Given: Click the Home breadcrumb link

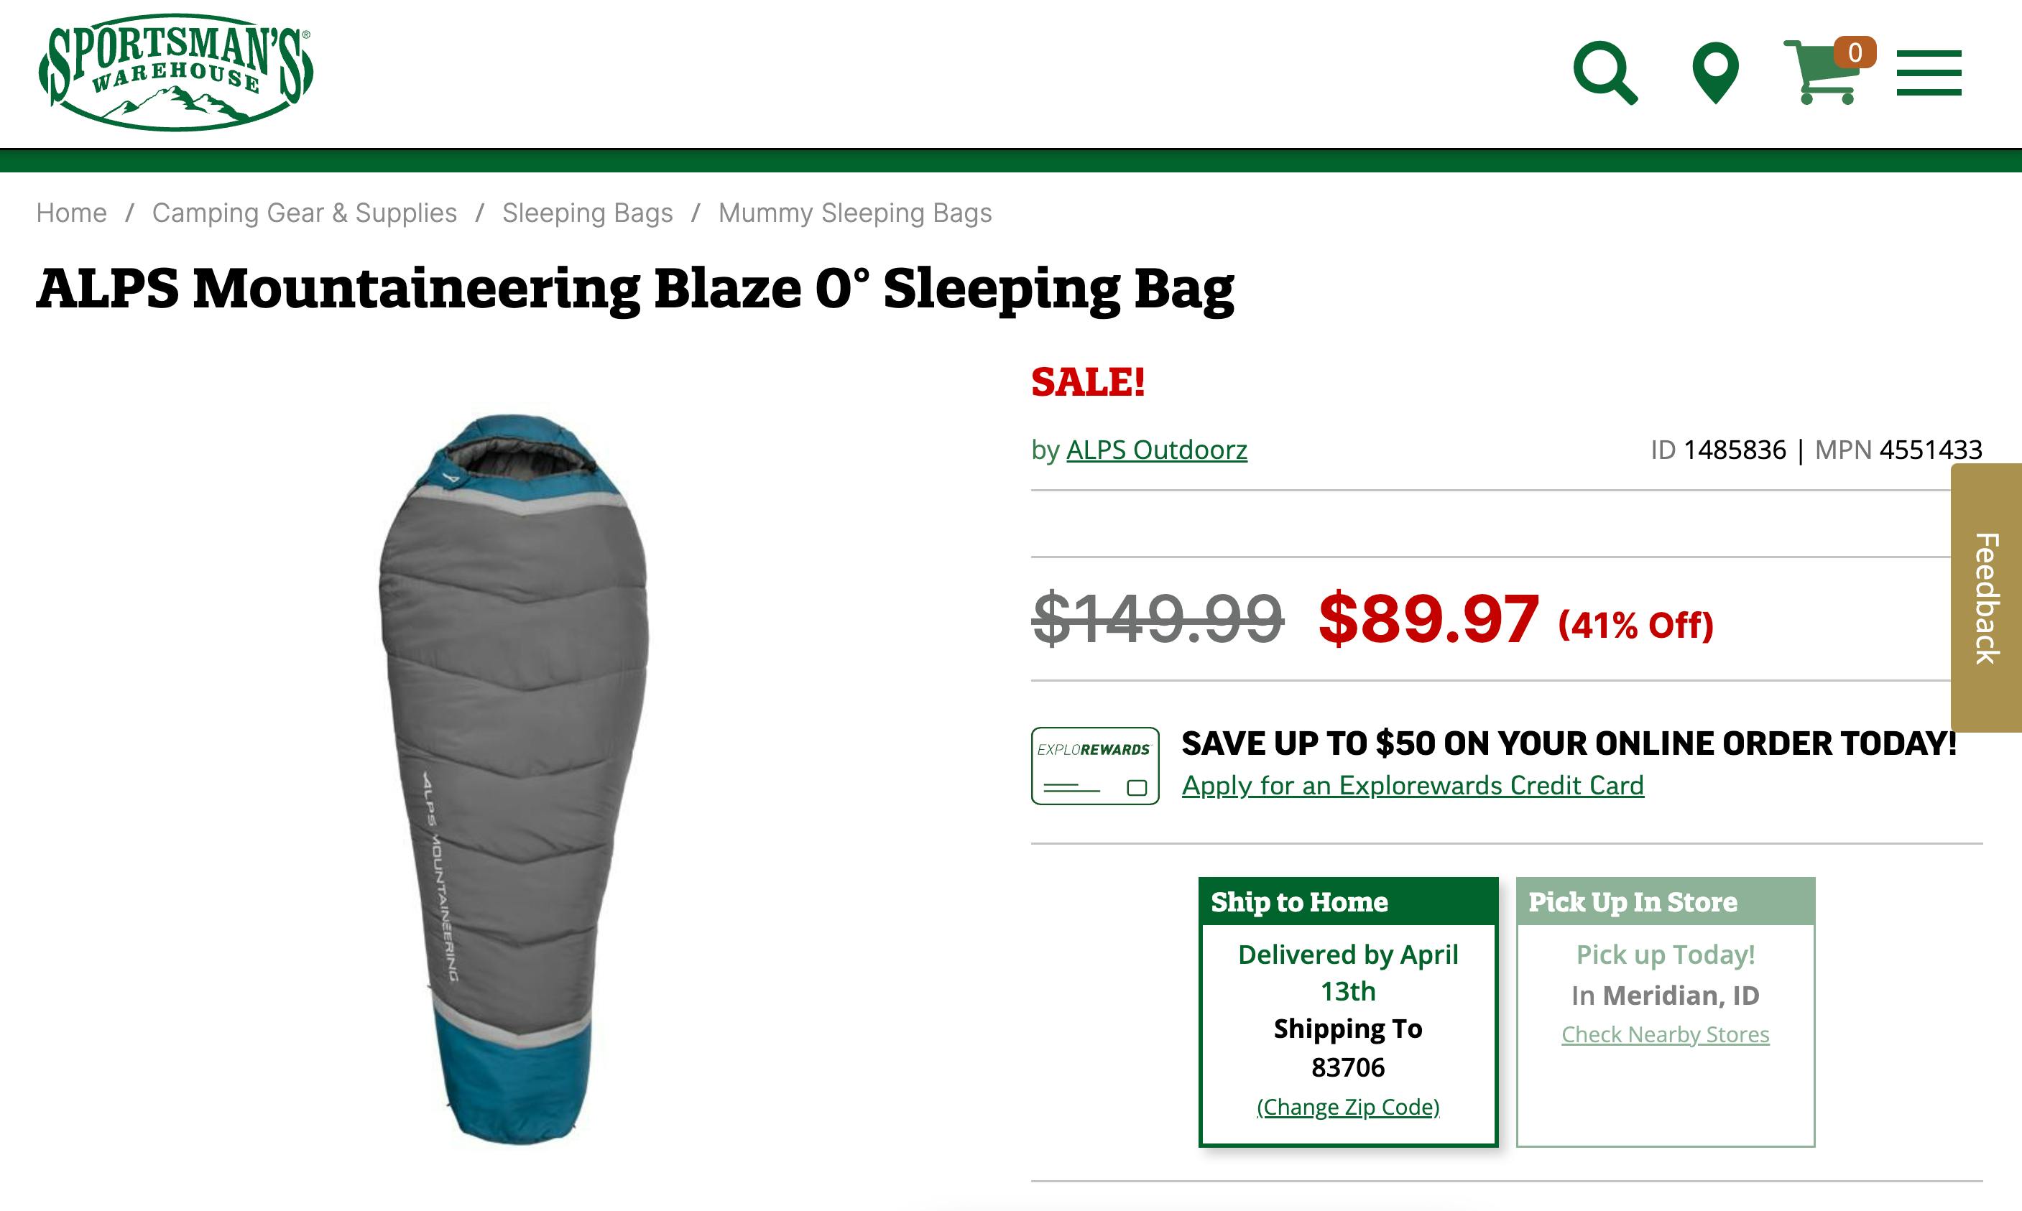Looking at the screenshot, I should 72,213.
